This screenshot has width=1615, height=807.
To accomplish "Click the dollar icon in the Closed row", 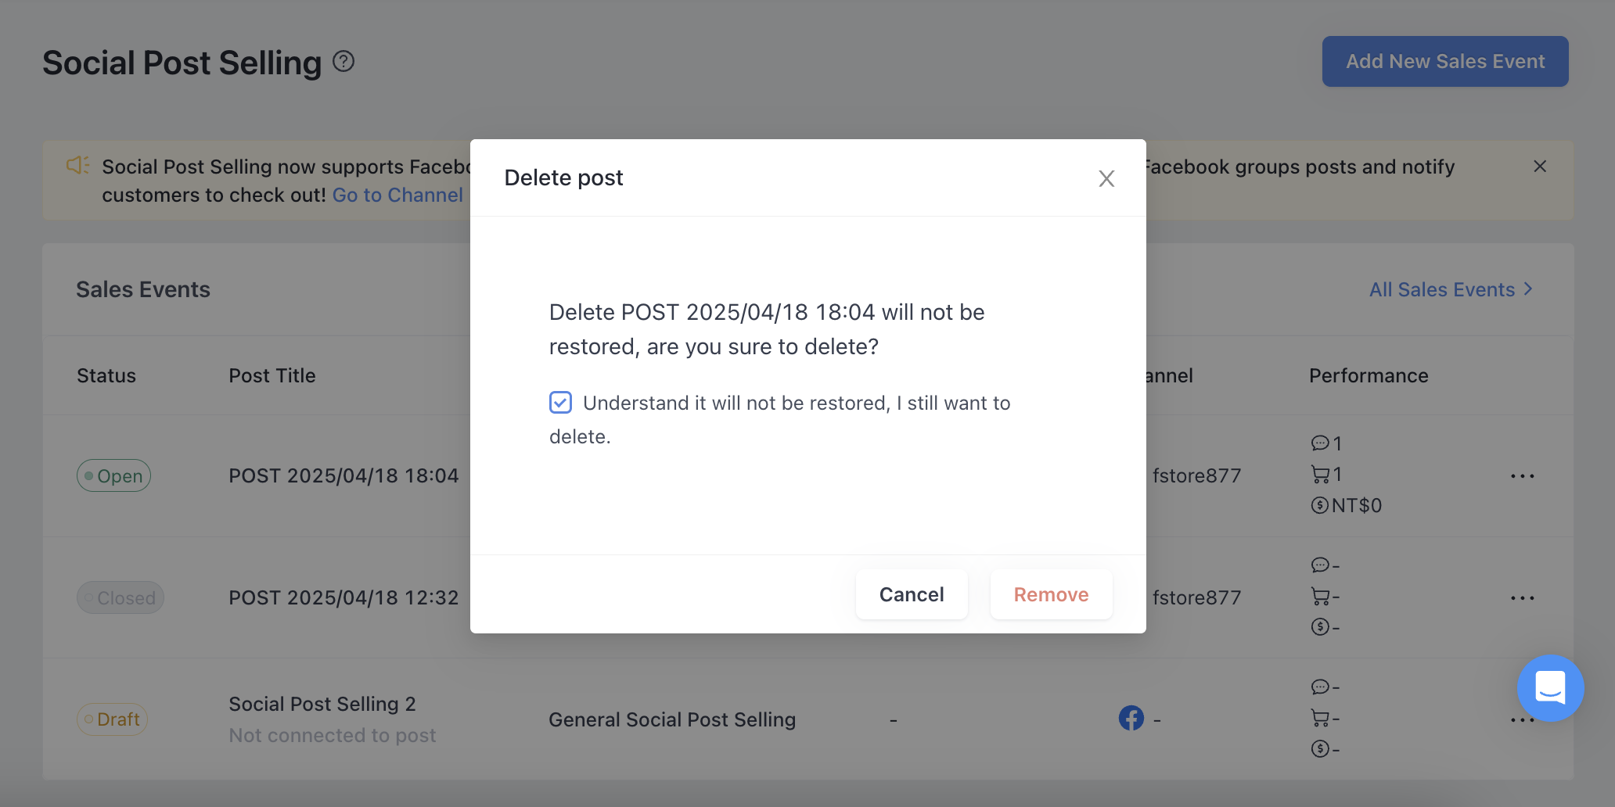I will pyautogui.click(x=1320, y=626).
